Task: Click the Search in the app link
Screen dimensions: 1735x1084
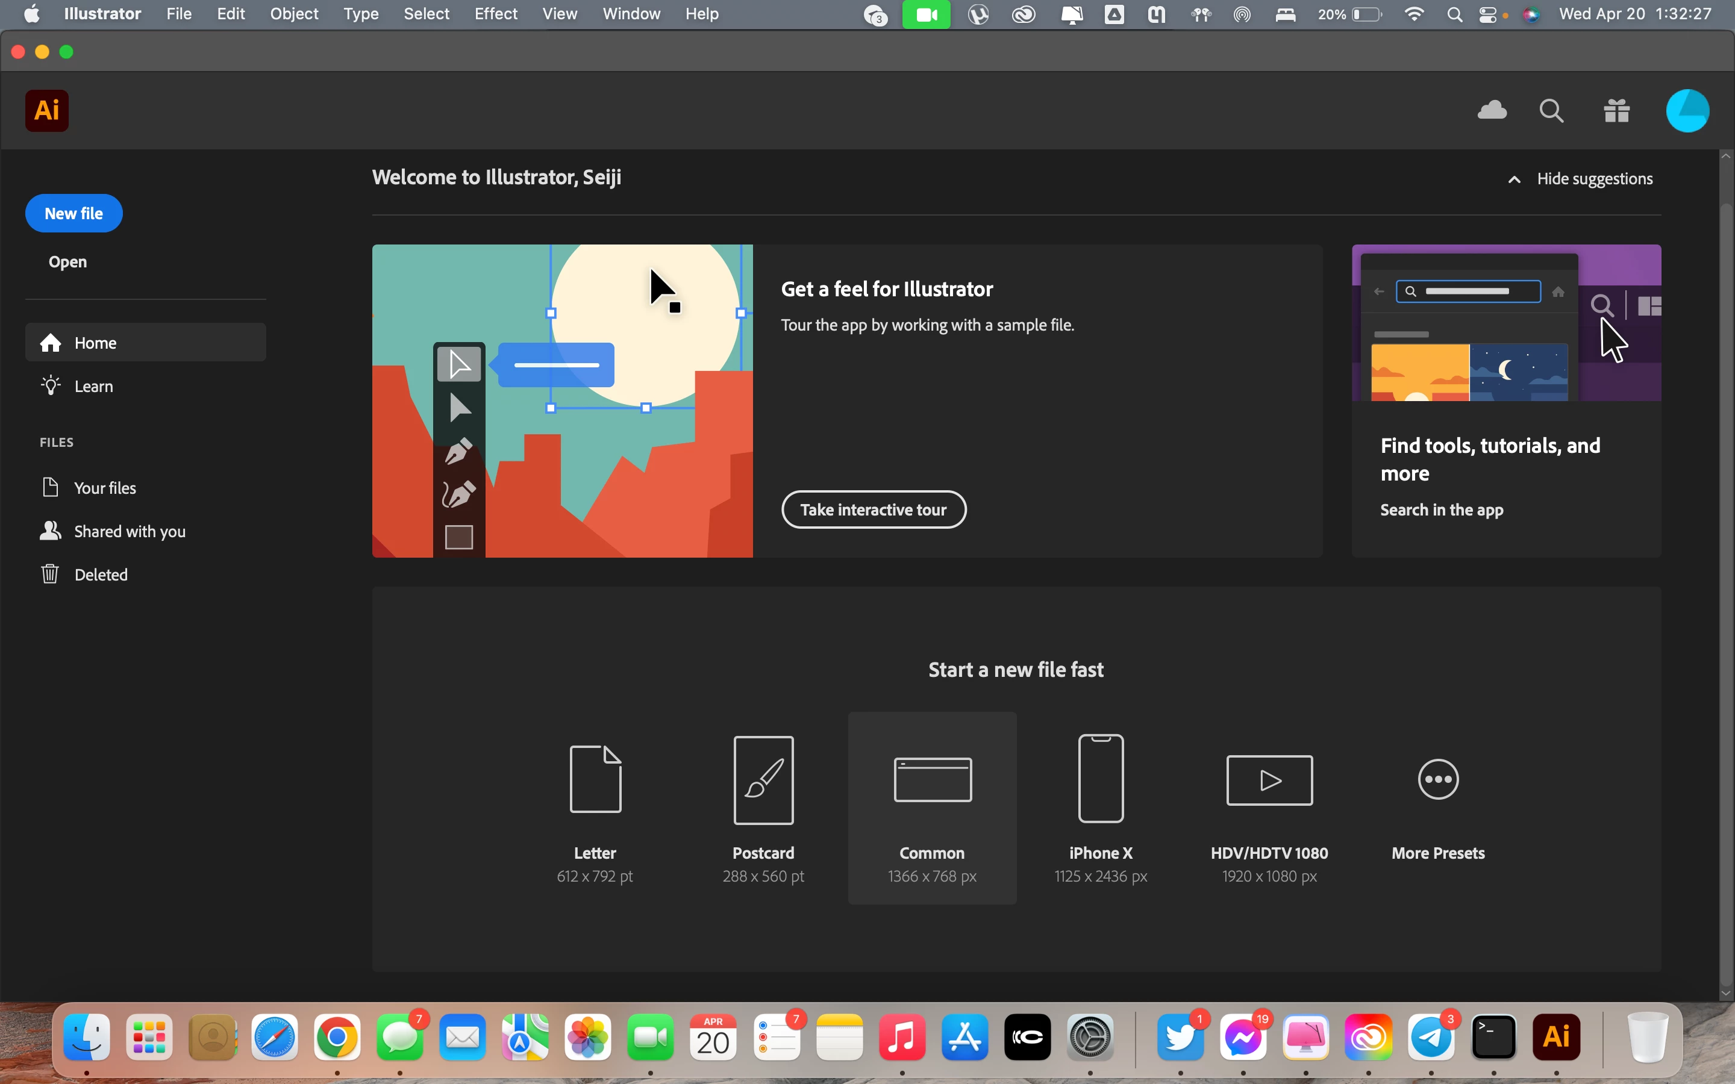Action: pos(1441,509)
